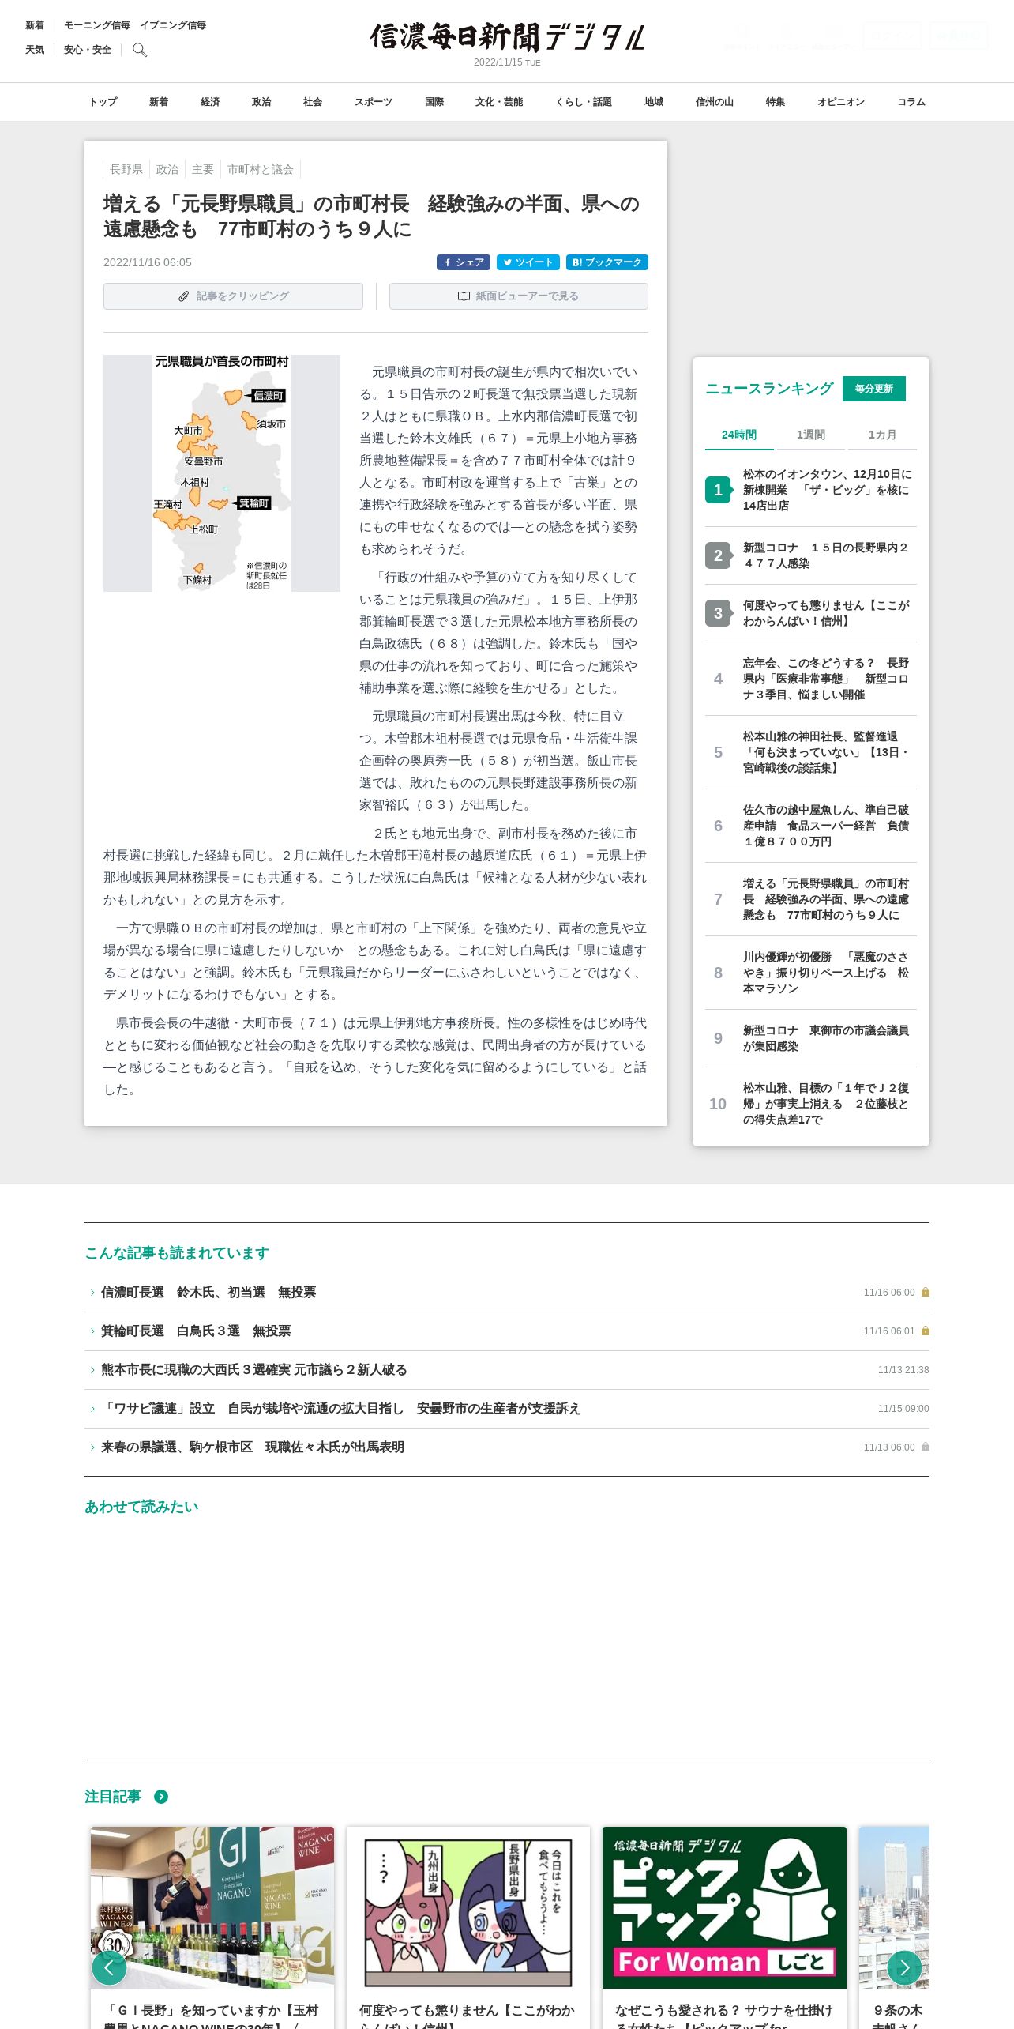The width and height of the screenshot is (1014, 2029).
Task: Open 安心・安全 header link
Action: (88, 50)
